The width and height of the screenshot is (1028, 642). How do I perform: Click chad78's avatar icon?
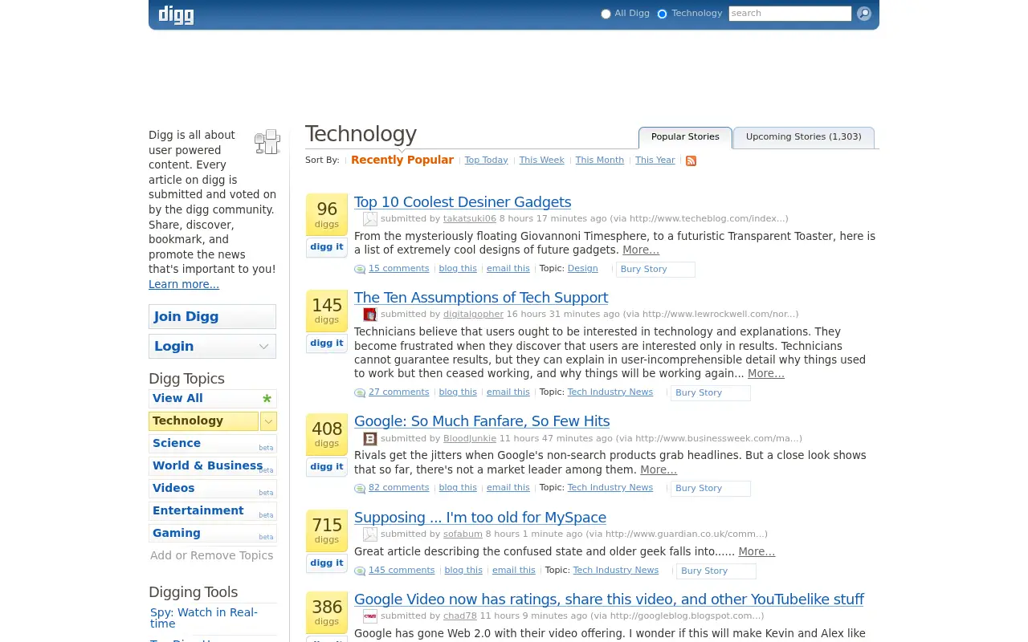tap(370, 616)
